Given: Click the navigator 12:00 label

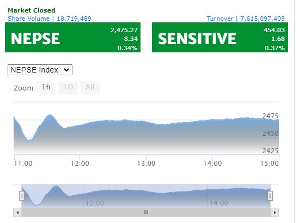Looking at the screenshot, I should [x=95, y=203].
